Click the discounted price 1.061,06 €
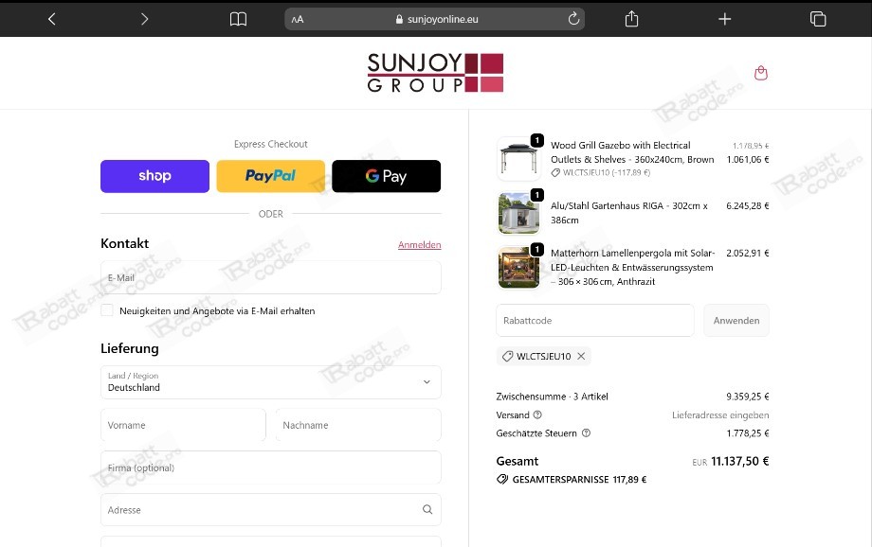 coord(748,159)
